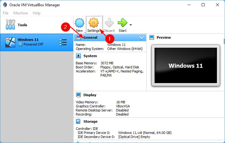Click the Preview section icon
This screenshot has width=225, height=143.
click(x=152, y=37)
